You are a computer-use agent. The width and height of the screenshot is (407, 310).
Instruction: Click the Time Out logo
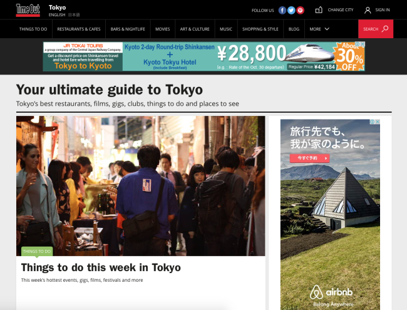coord(28,10)
